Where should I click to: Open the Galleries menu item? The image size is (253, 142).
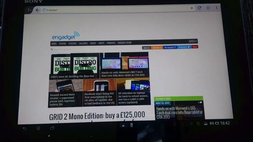tap(83, 43)
